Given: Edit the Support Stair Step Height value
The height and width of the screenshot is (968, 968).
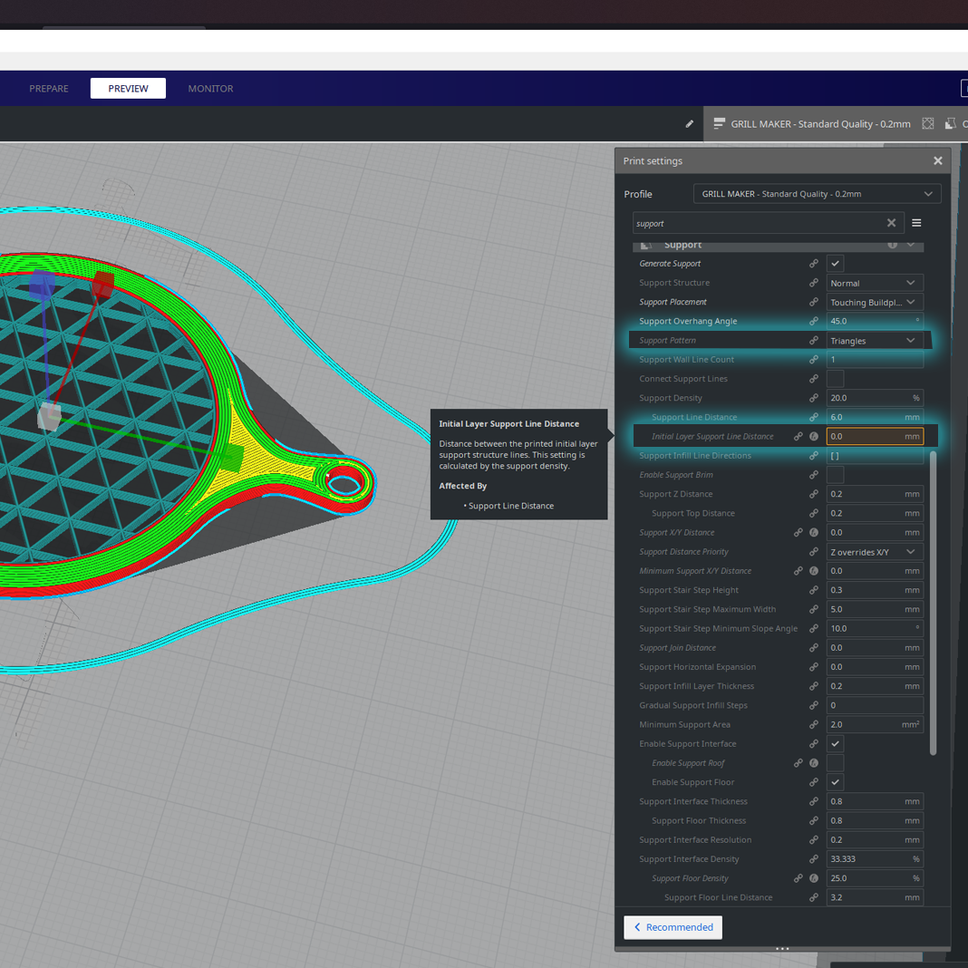Looking at the screenshot, I should [875, 590].
